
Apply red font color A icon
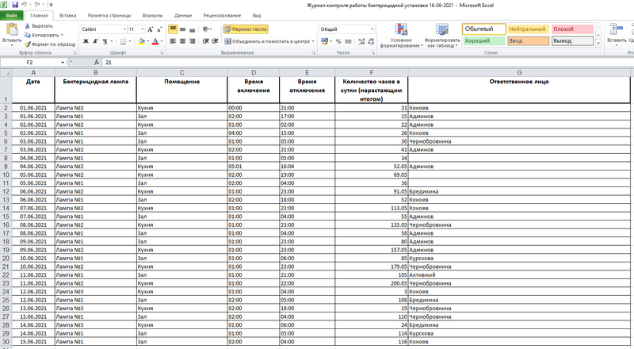coord(155,41)
